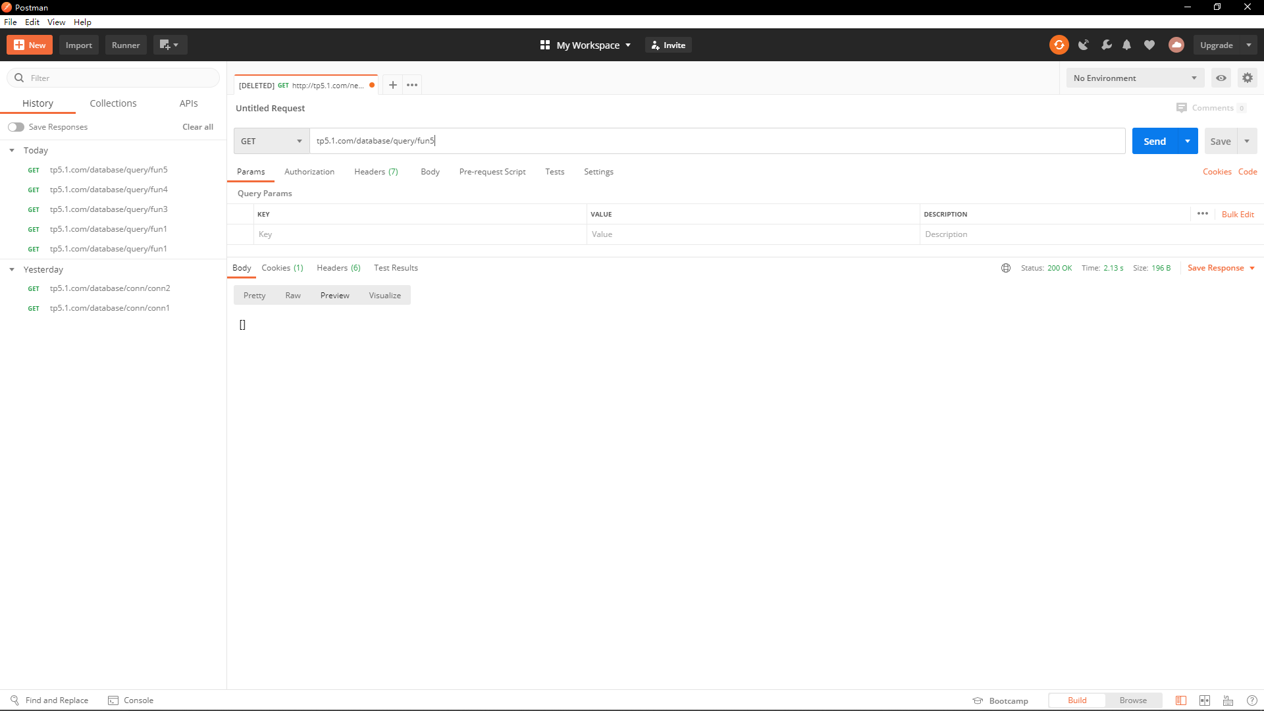Open the Cookies link
The height and width of the screenshot is (711, 1264).
(1217, 172)
